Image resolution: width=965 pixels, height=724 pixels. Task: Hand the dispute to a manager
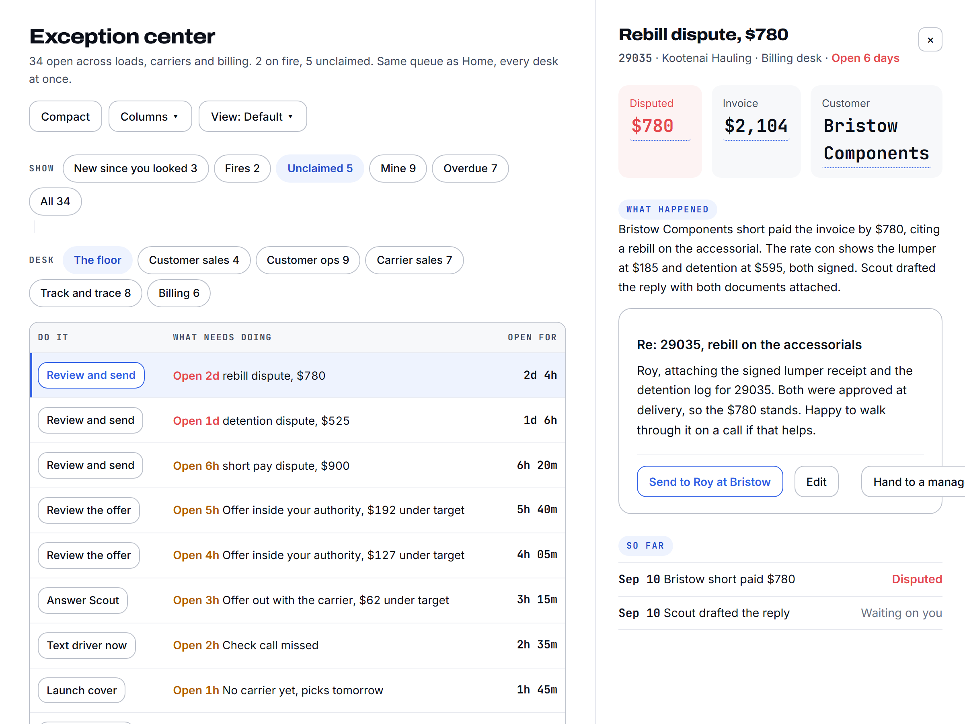913,481
